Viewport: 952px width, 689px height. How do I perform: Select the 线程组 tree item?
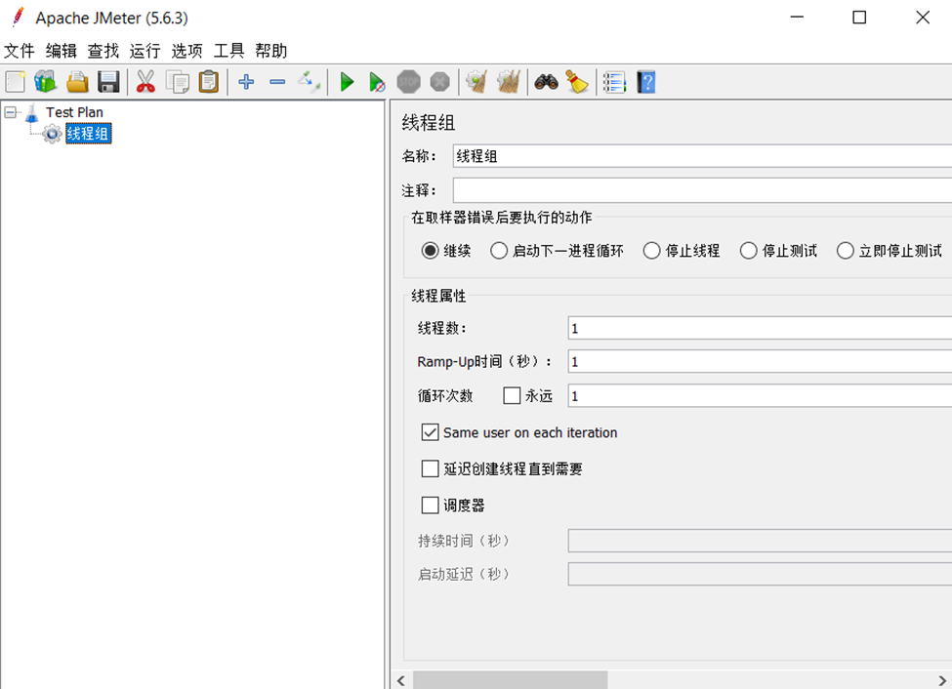click(88, 134)
